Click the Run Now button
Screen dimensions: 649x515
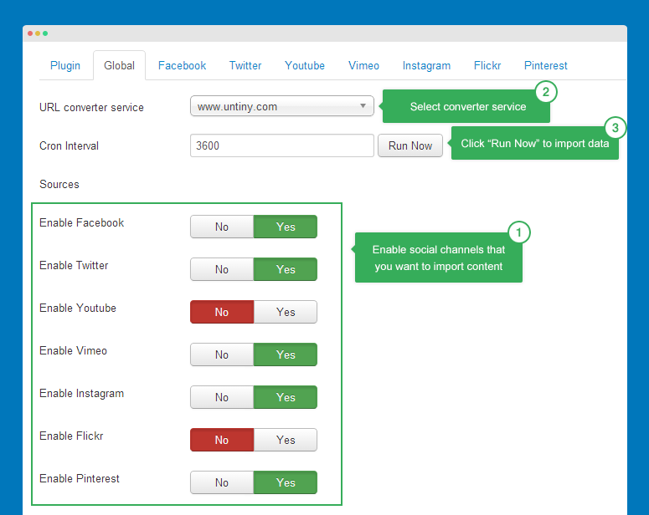coord(410,145)
